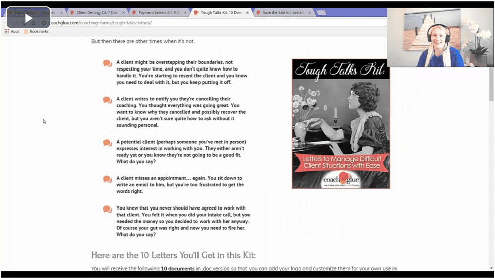Screen dimensions: 495x278
Task: Click the 'Here are the 10 Letters' heading
Action: coord(173,255)
